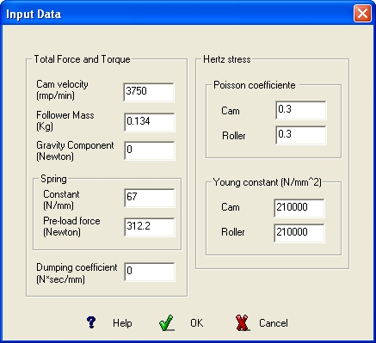Click the Hertz stress group label
Screen dimensions: 376x343
pyautogui.click(x=227, y=59)
